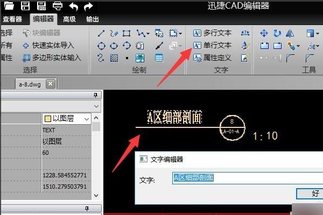Viewport: 323px width, 215px height.
Task: Click 单行文本 single-line text button
Action: 212,45
